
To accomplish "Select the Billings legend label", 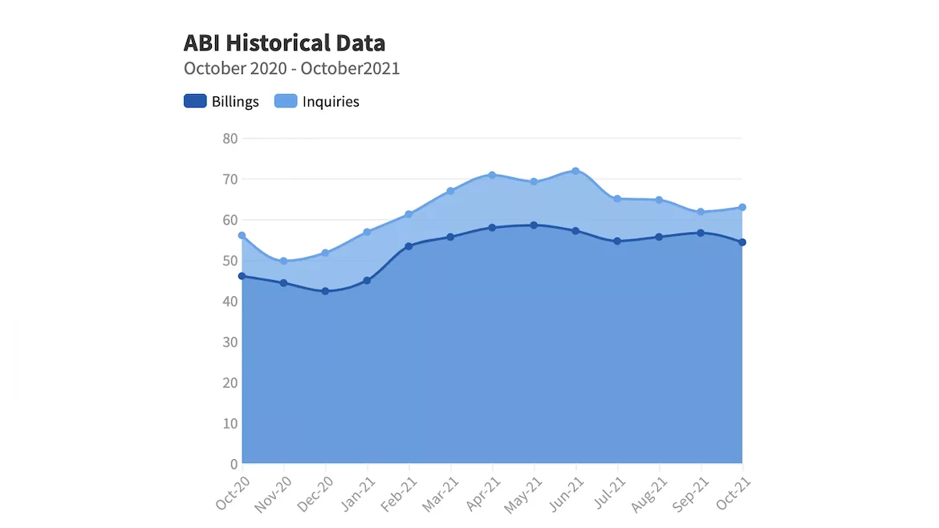I will (x=235, y=101).
